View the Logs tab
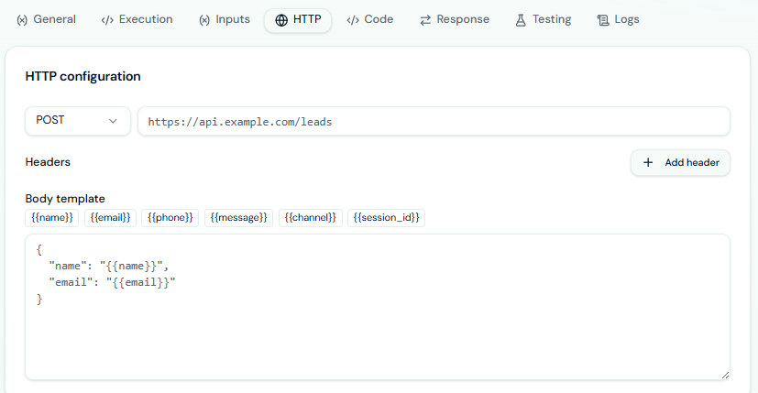Image resolution: width=758 pixels, height=393 pixels. [619, 20]
